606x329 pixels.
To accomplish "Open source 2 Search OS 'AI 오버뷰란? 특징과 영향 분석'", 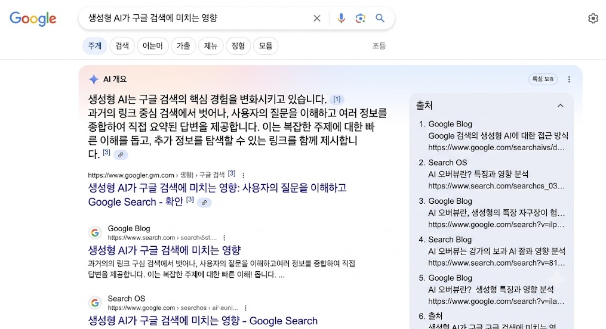I will [478, 174].
